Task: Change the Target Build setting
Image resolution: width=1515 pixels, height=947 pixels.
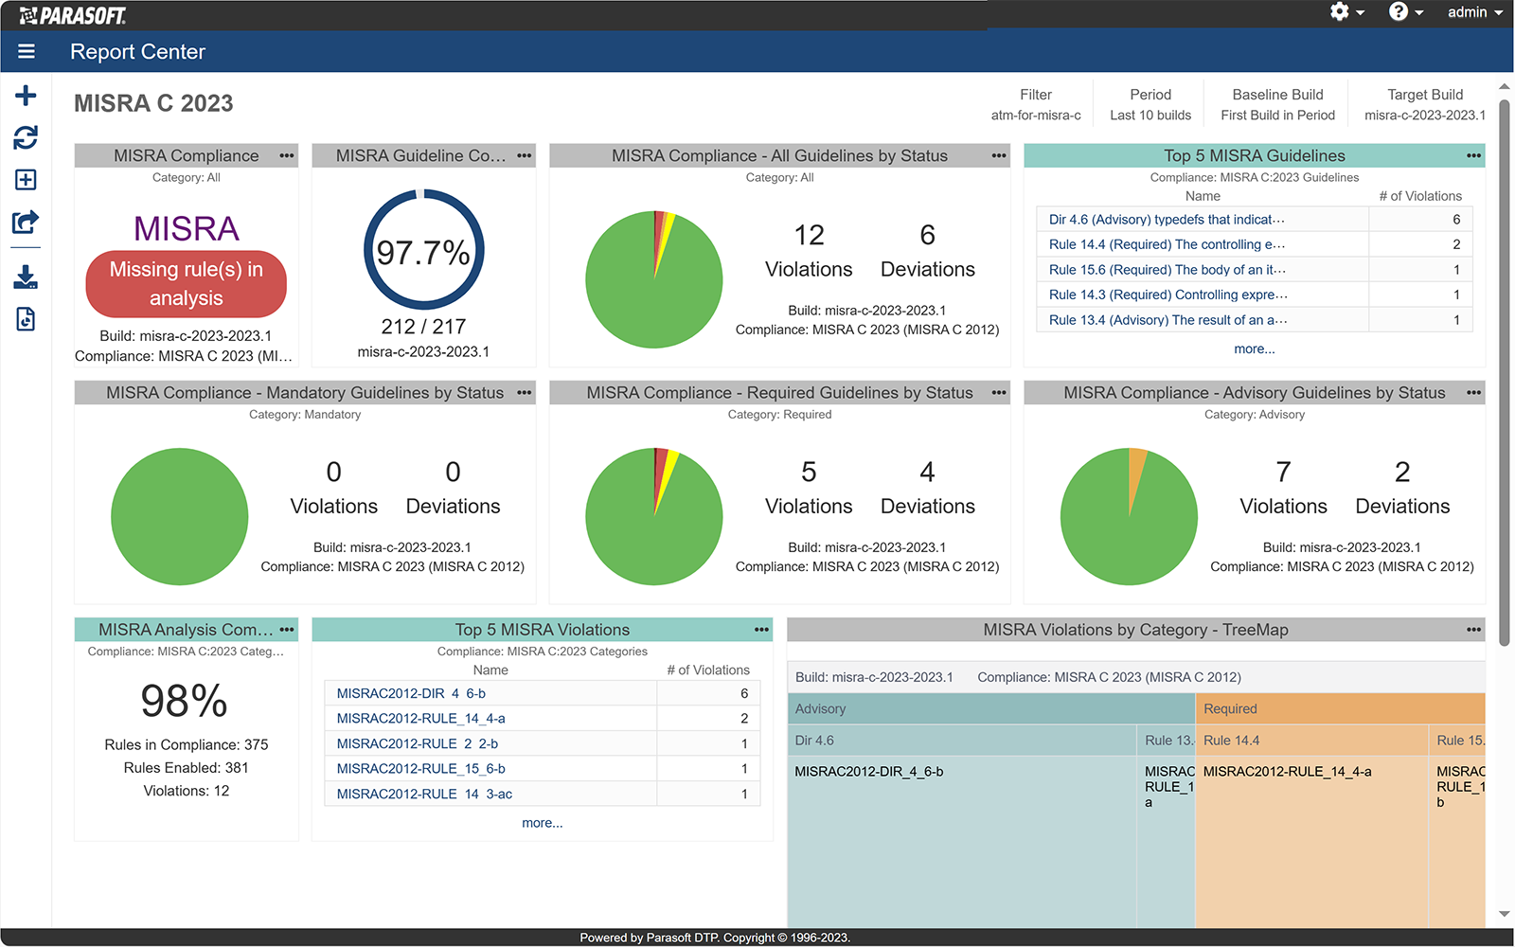Action: pos(1425,105)
